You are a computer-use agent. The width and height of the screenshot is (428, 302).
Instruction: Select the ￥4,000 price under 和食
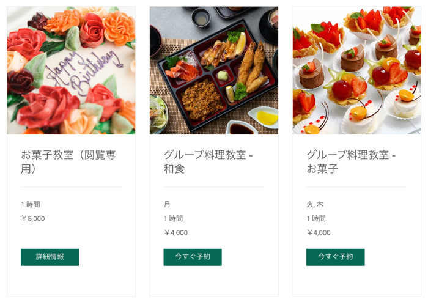point(176,233)
